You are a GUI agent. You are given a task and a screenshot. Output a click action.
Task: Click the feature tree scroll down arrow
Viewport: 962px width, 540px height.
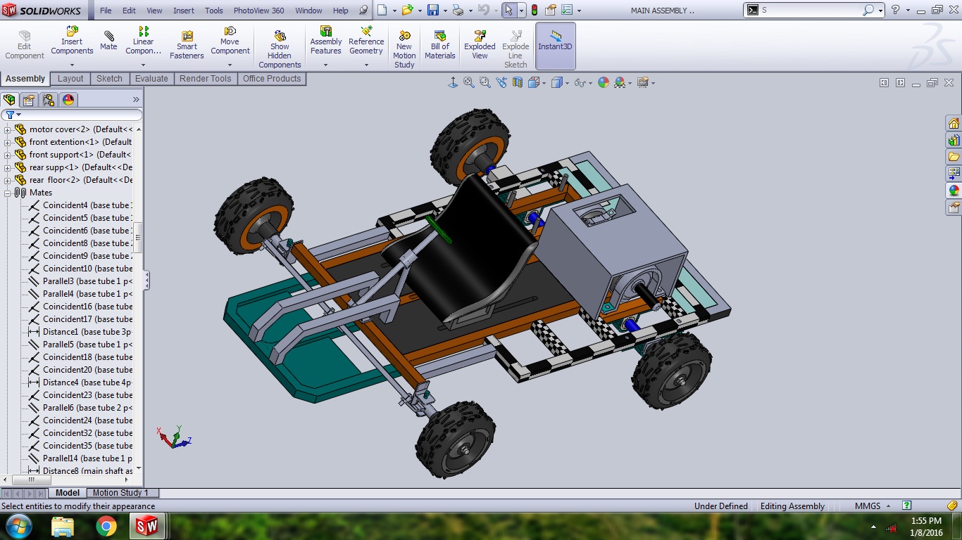(x=139, y=468)
